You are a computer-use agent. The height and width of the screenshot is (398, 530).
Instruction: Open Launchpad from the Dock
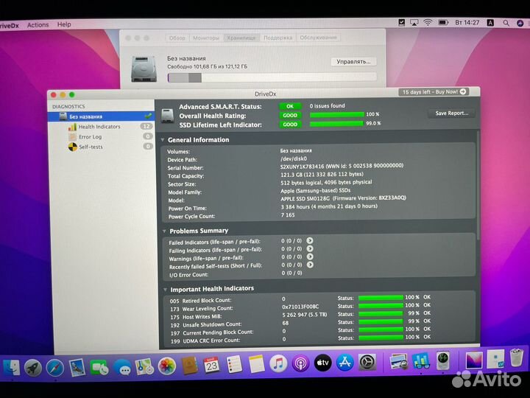pyautogui.click(x=33, y=368)
